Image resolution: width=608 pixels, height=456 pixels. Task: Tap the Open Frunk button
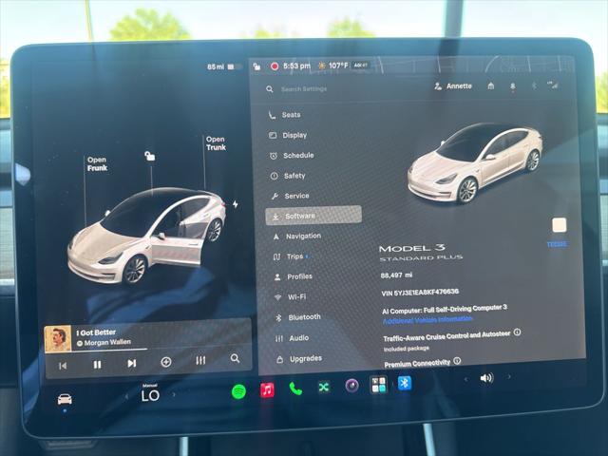tap(97, 164)
